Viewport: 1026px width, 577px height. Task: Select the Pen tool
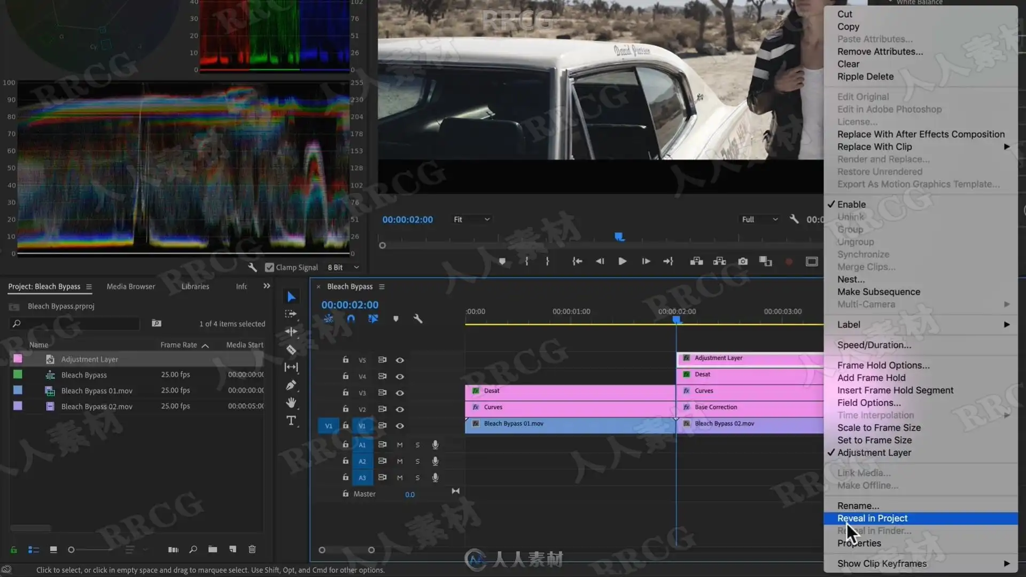291,385
